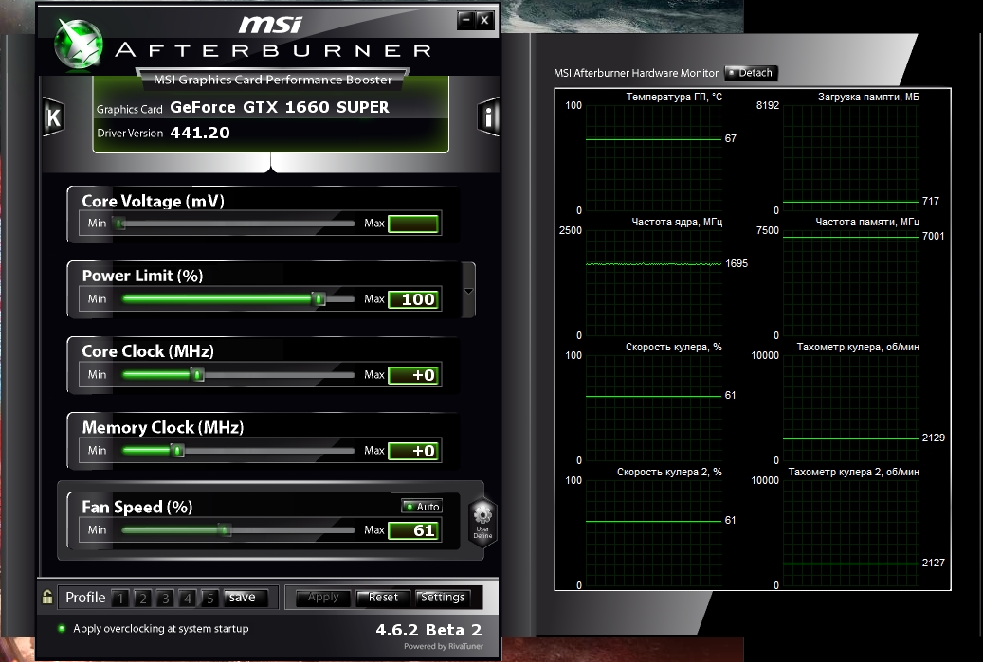Select profile slot 3

165,598
